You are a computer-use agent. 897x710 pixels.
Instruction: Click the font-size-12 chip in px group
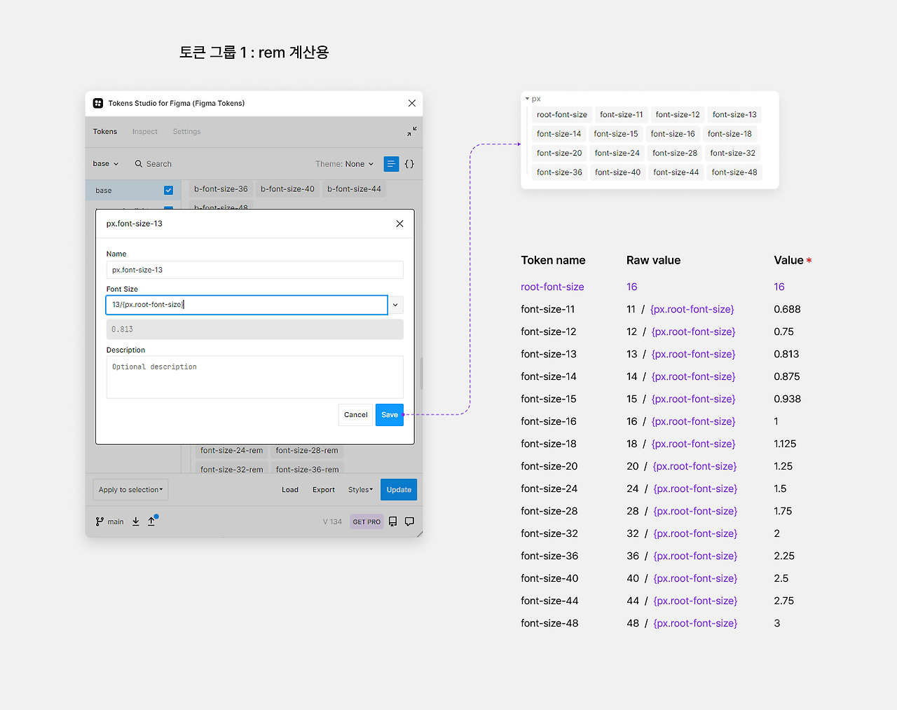(x=678, y=115)
